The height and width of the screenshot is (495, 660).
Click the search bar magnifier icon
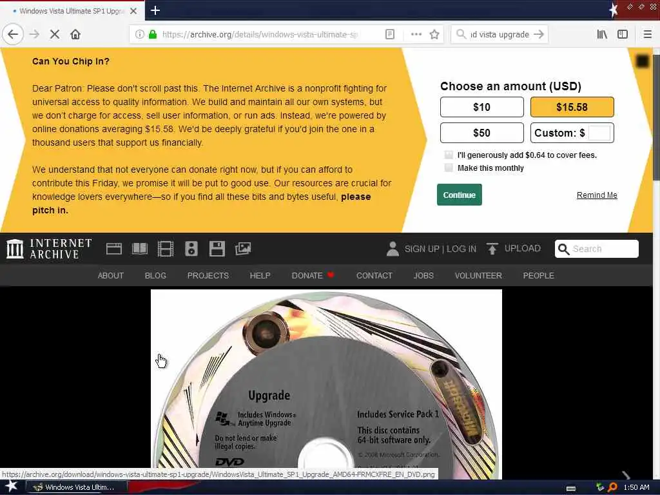point(461,34)
